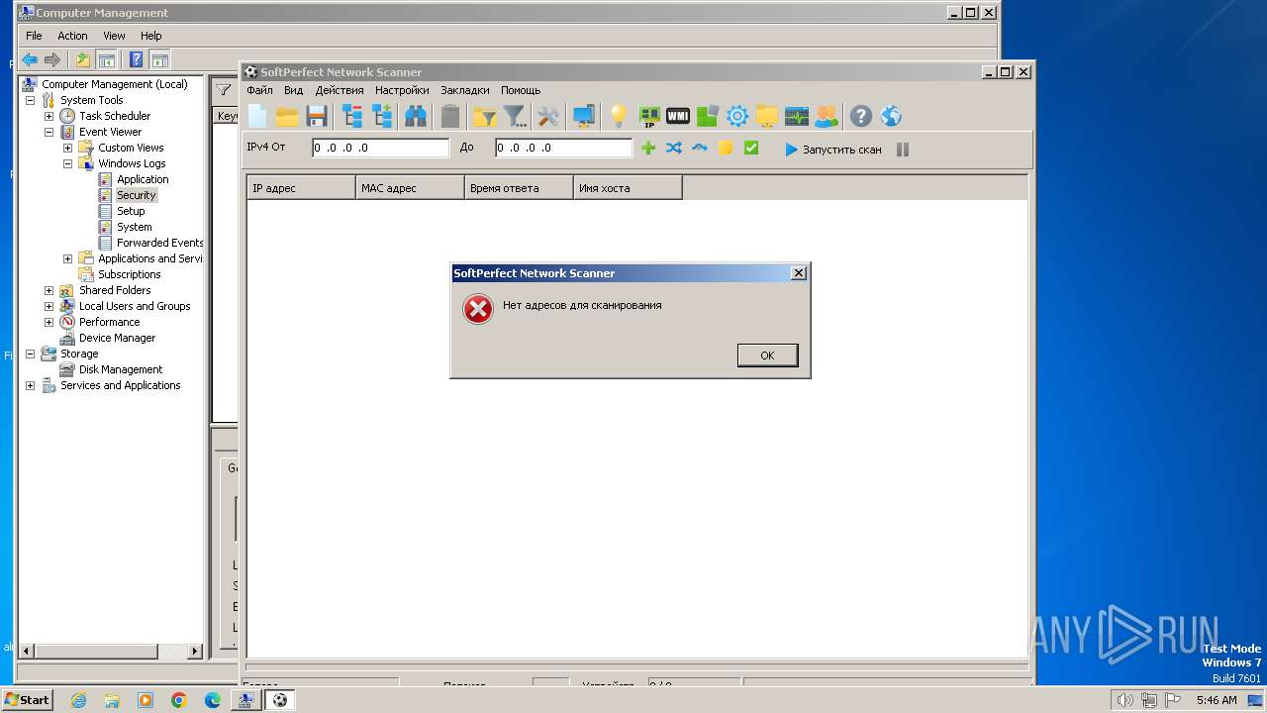Screen dimensions: 1267x713
Task: Click the pause scan icon
Action: click(903, 150)
